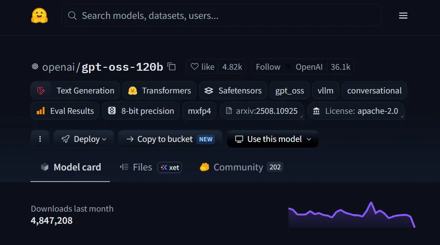Image resolution: width=440 pixels, height=245 pixels.
Task: Click the xet badge on Files
Action: 169,167
